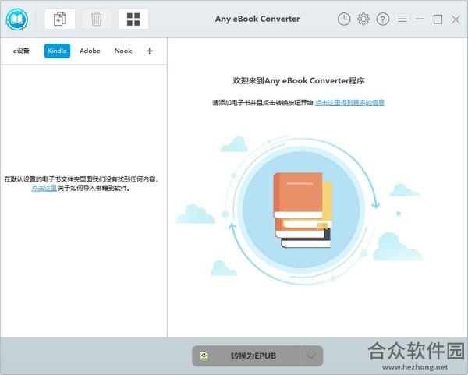
Task: Click the EPUB format icon in convert button
Action: click(x=204, y=356)
